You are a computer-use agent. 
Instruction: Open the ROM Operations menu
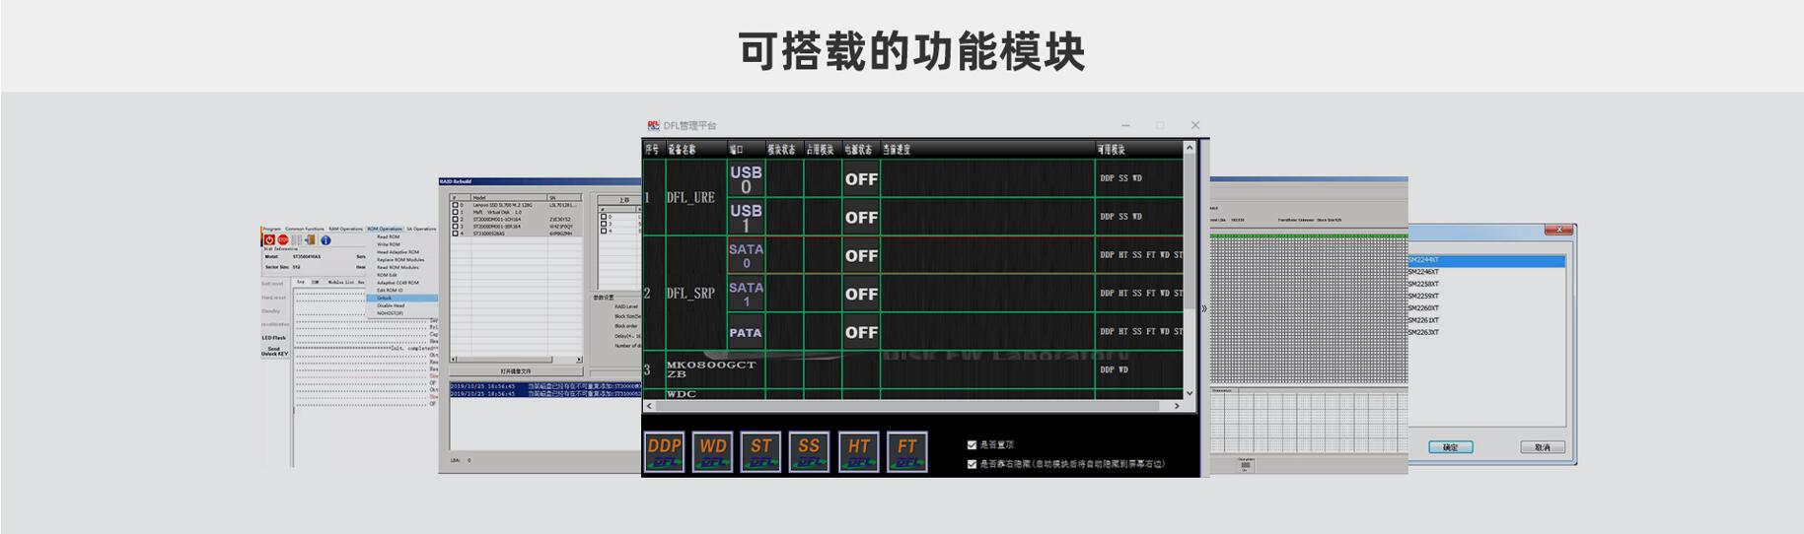(385, 229)
